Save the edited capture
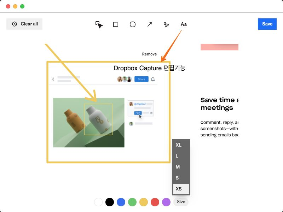The image size is (283, 212). tap(267, 24)
